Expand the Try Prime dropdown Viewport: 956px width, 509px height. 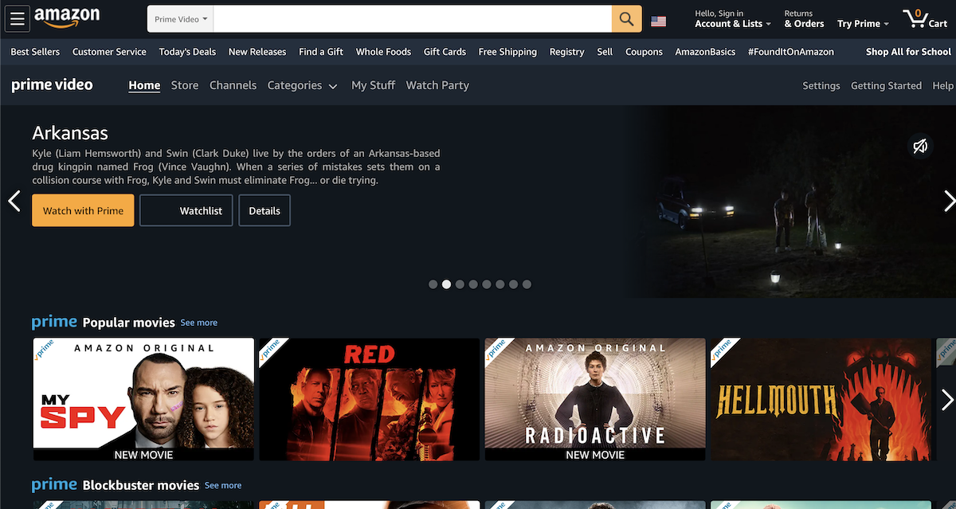click(x=863, y=24)
